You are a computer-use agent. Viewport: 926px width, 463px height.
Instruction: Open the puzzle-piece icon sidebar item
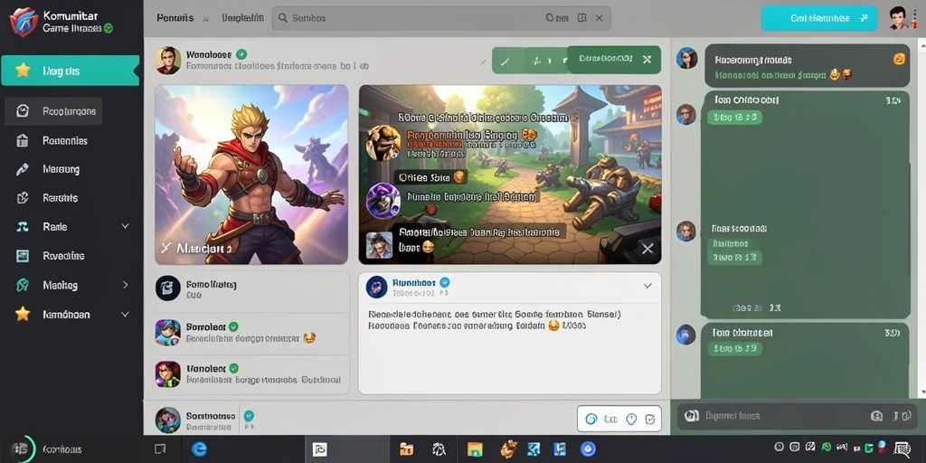[x=47, y=198]
